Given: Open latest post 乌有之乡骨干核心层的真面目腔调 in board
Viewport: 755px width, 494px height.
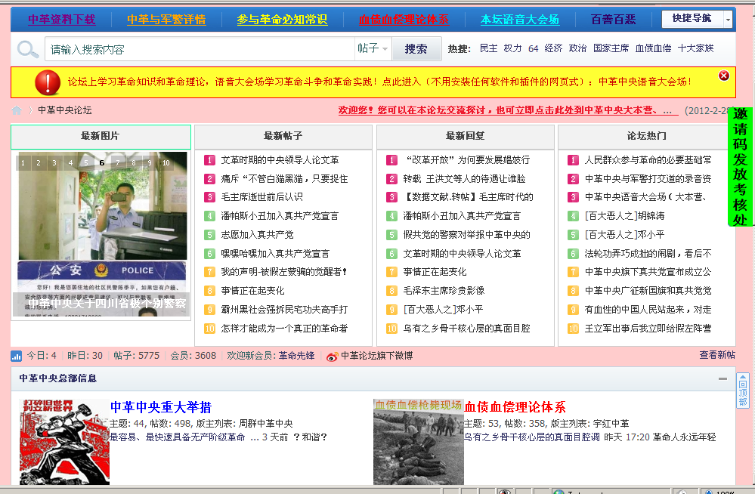Looking at the screenshot, I should point(531,437).
